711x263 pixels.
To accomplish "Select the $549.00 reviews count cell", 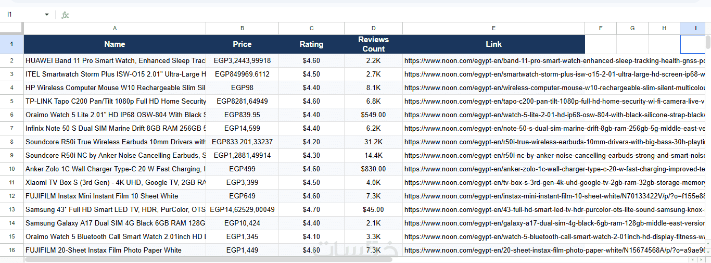I will [x=373, y=115].
